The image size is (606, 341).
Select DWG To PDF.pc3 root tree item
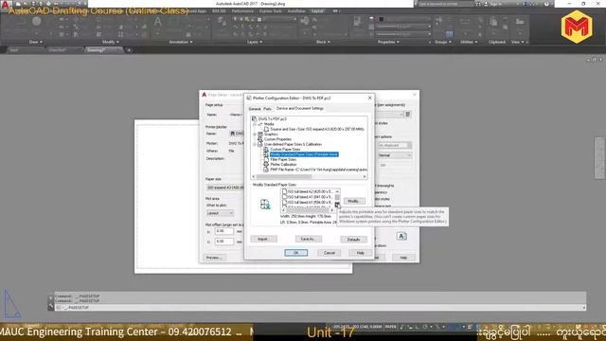tap(272, 119)
